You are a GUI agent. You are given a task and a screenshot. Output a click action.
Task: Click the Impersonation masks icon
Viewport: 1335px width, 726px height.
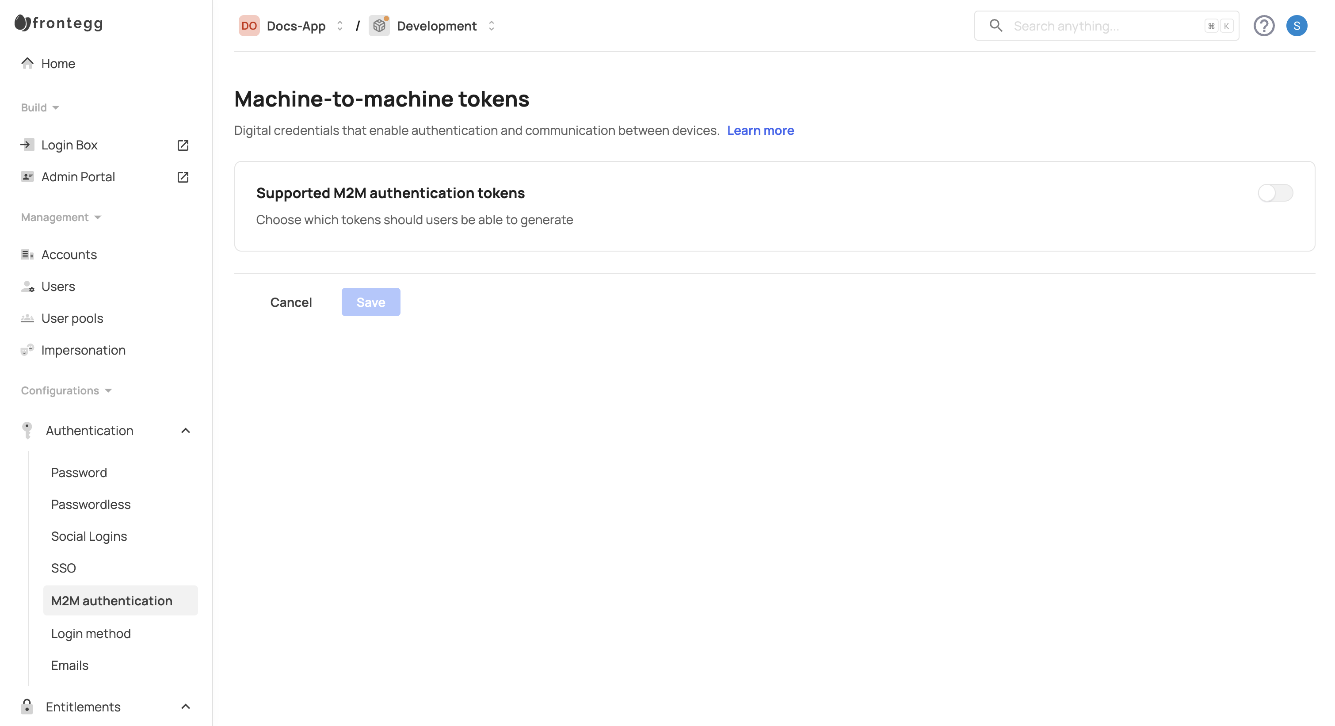[27, 350]
